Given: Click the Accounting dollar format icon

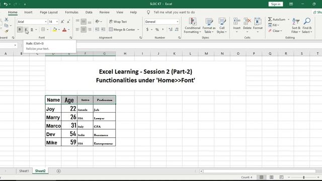Looking at the screenshot, I should pyautogui.click(x=147, y=30).
